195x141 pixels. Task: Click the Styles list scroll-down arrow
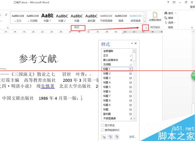click(134, 119)
